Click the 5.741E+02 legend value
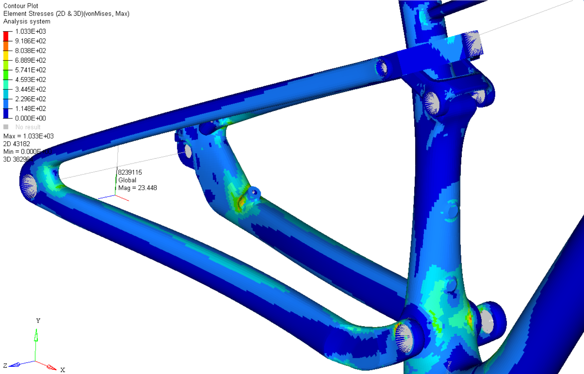 coord(30,70)
